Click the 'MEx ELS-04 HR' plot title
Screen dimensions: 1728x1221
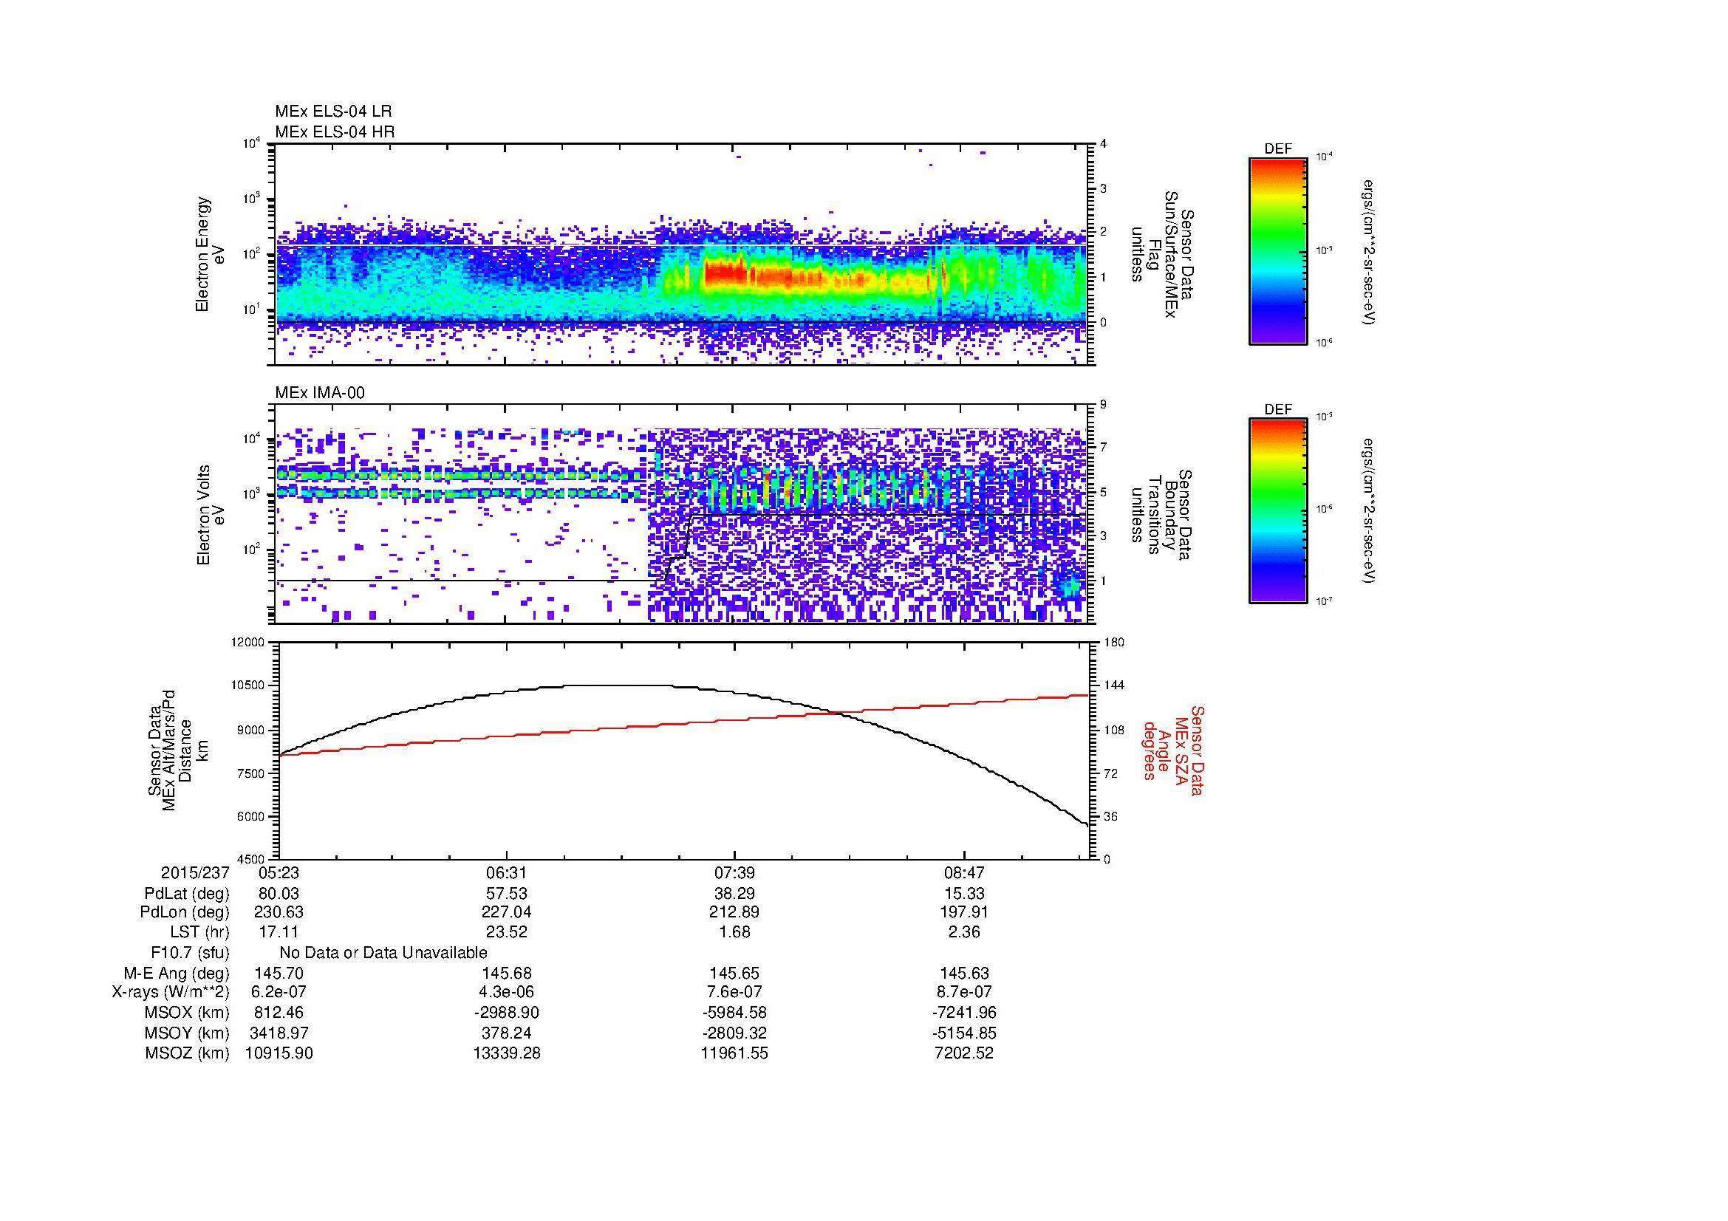click(335, 132)
